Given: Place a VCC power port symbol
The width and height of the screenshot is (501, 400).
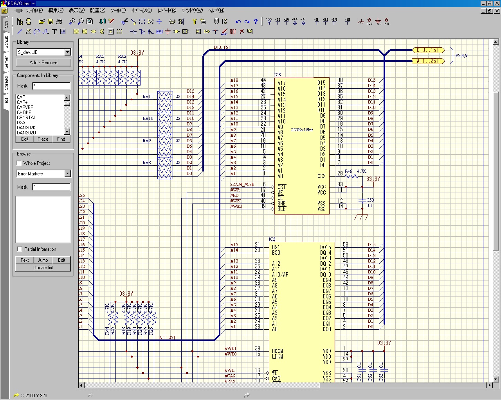Looking at the screenshot, I should (269, 21).
